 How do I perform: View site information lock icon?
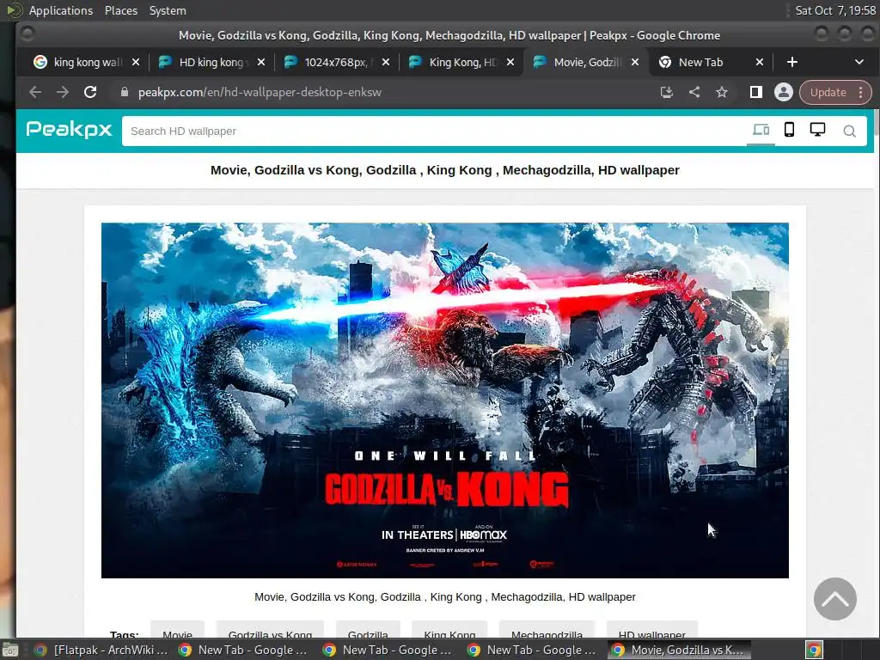(x=125, y=92)
